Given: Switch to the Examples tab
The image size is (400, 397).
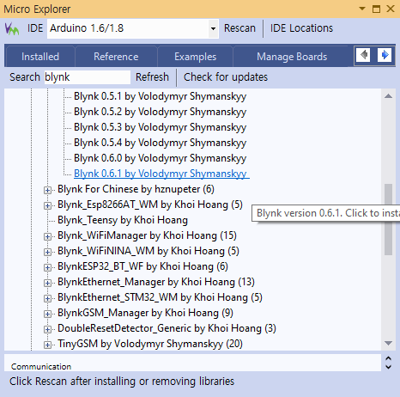Looking at the screenshot, I should (196, 57).
